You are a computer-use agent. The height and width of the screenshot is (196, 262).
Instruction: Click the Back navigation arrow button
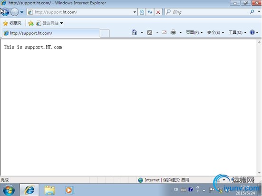click(5, 12)
